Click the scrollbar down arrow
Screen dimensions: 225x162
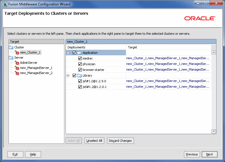pyautogui.click(x=214, y=131)
